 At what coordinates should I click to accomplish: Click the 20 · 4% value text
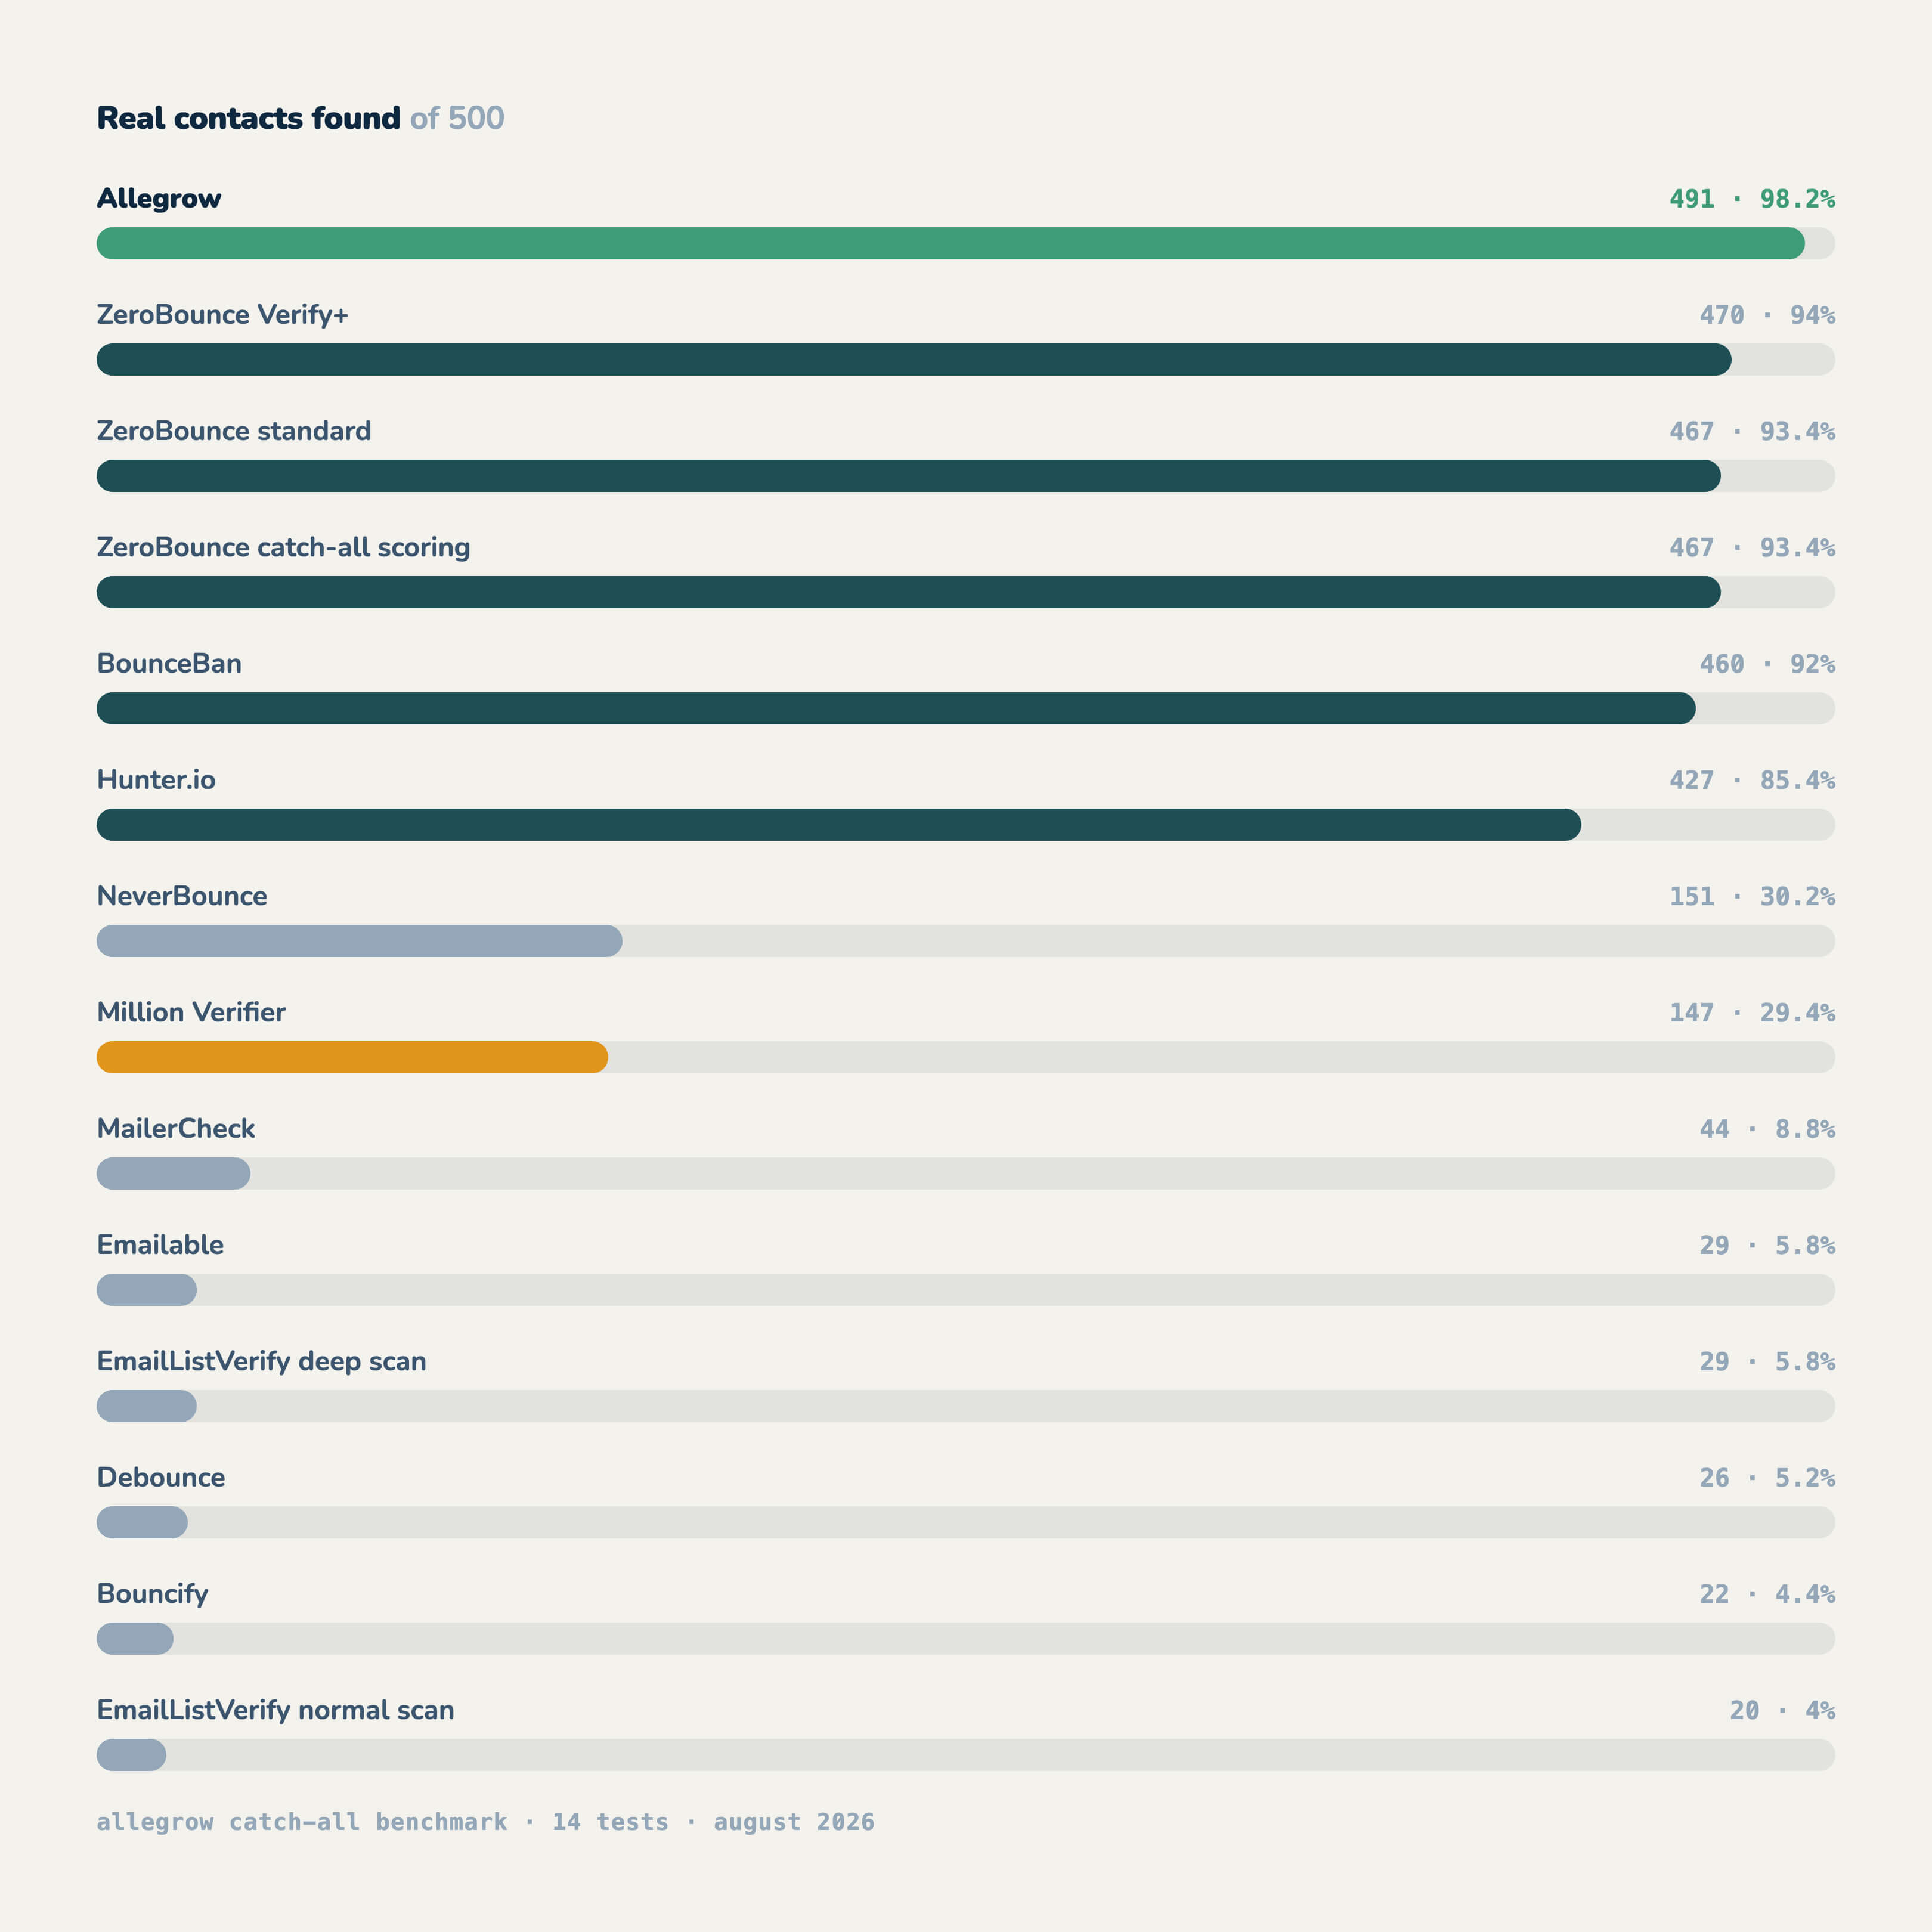(1782, 1710)
